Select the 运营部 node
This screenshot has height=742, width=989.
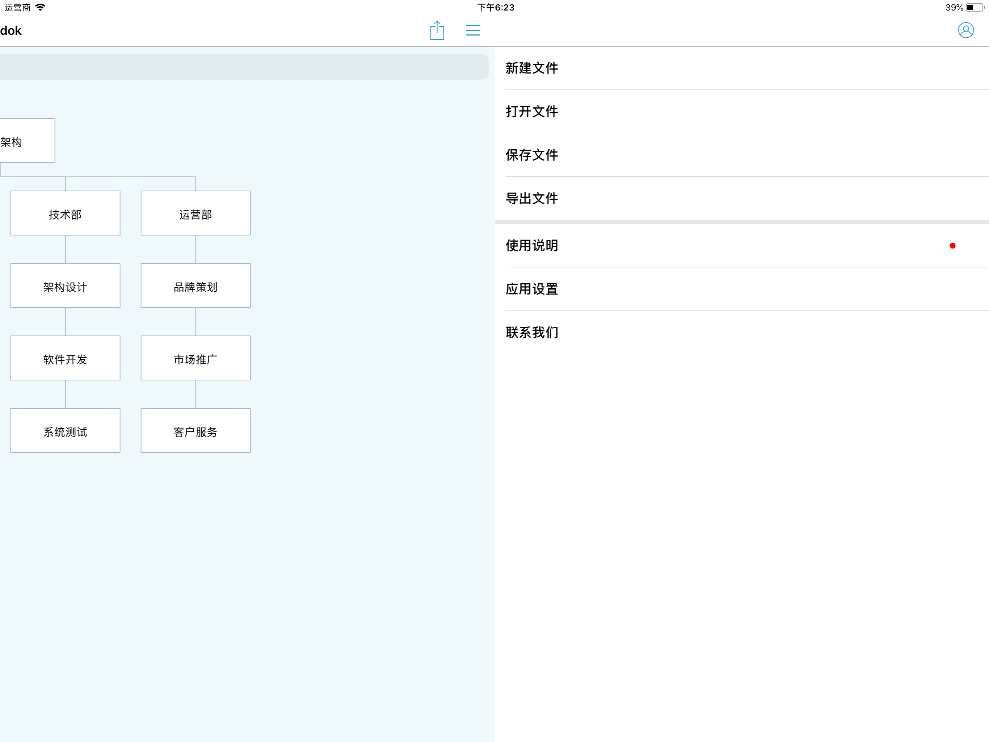click(x=195, y=213)
